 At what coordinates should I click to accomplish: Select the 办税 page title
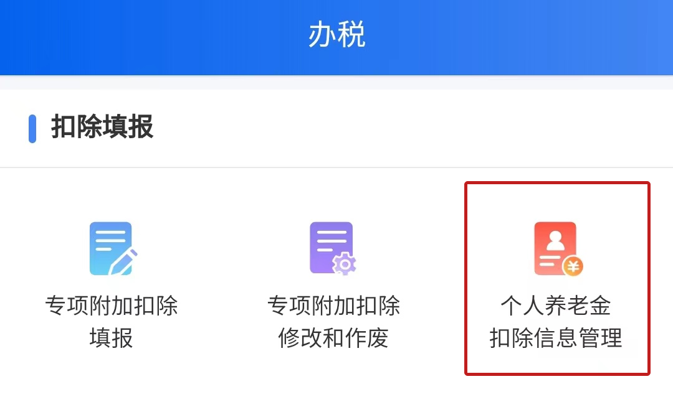(336, 34)
